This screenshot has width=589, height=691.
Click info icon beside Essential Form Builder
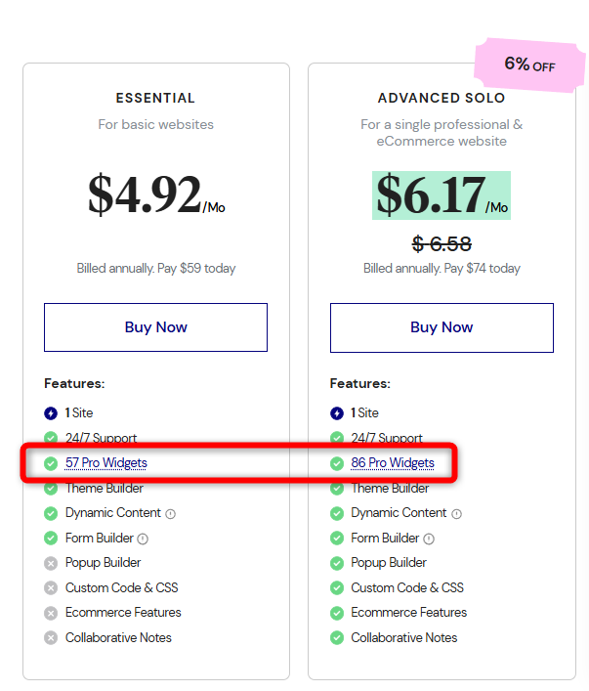pos(143,539)
